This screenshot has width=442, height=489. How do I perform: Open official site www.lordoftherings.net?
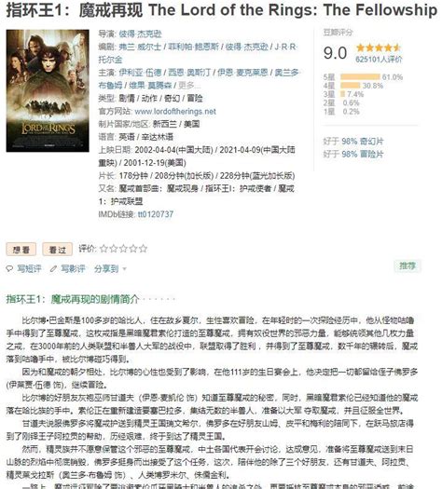pyautogui.click(x=175, y=112)
